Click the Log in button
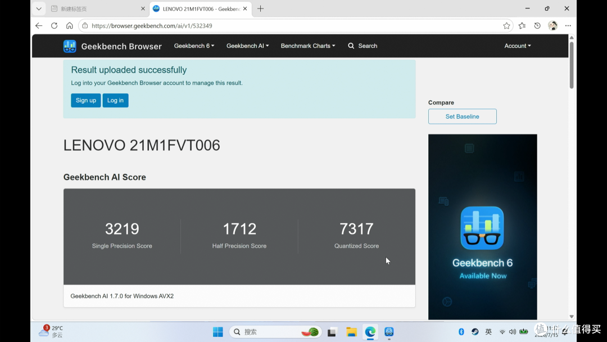The height and width of the screenshot is (342, 607). [x=115, y=100]
